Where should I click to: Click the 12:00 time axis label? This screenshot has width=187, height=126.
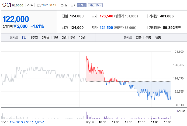pyautogui.click(x=129, y=122)
